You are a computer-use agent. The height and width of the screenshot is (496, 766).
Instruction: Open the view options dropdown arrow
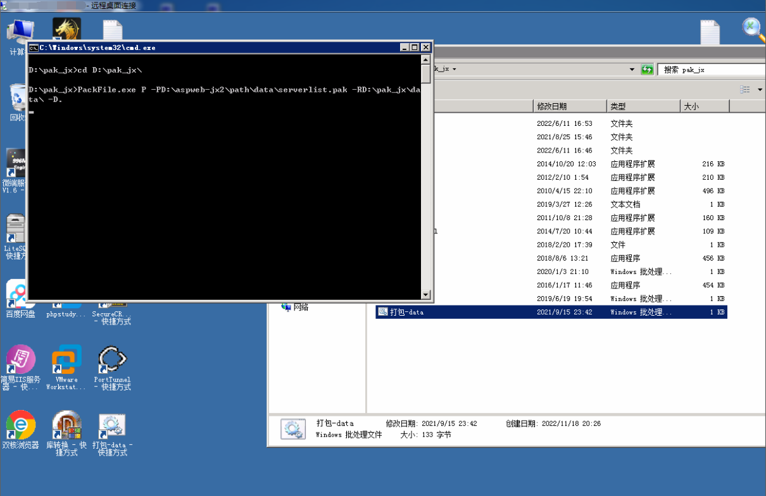click(x=760, y=90)
